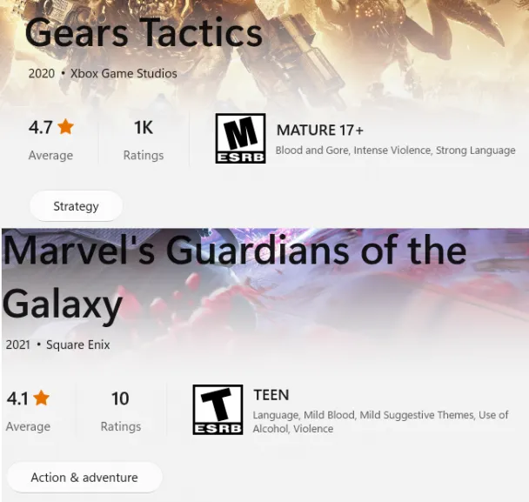The width and height of the screenshot is (529, 502).
Task: Click the TEEN rating label
Action: point(271,395)
